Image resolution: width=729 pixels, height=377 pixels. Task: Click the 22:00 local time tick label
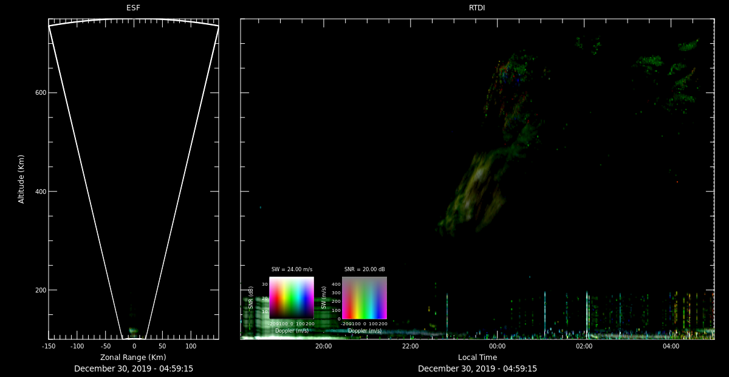pos(410,346)
